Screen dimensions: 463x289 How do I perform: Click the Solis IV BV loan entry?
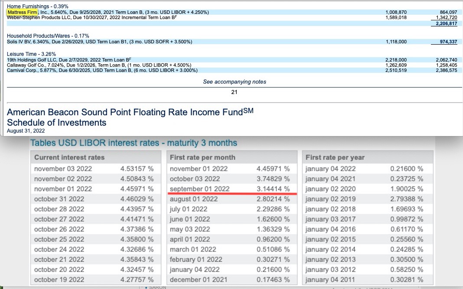[x=100, y=42]
